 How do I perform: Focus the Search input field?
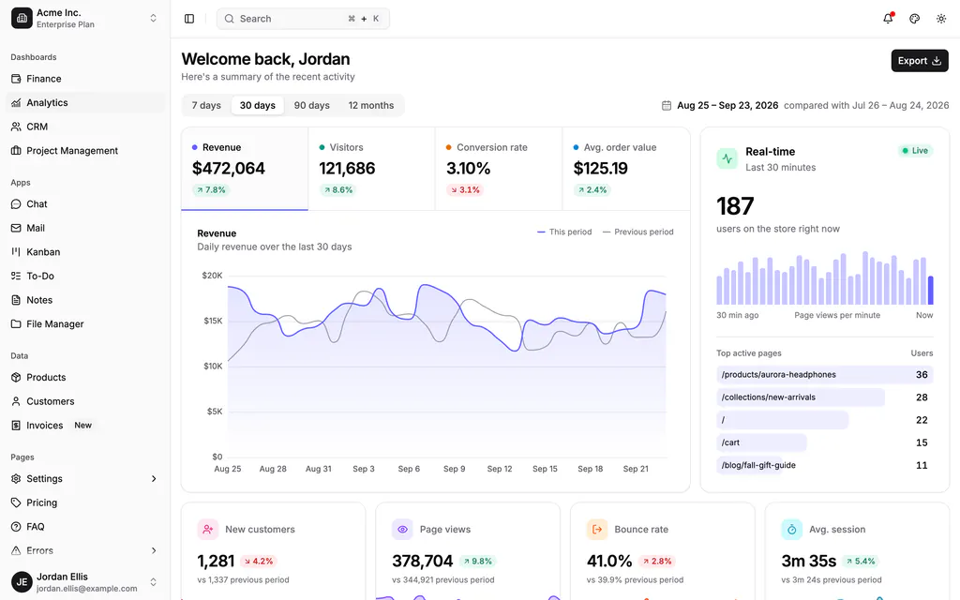[303, 19]
